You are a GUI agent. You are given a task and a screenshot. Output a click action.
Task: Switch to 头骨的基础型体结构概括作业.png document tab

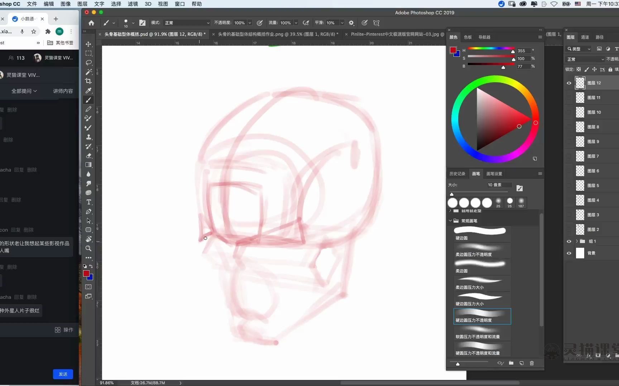click(x=278, y=34)
